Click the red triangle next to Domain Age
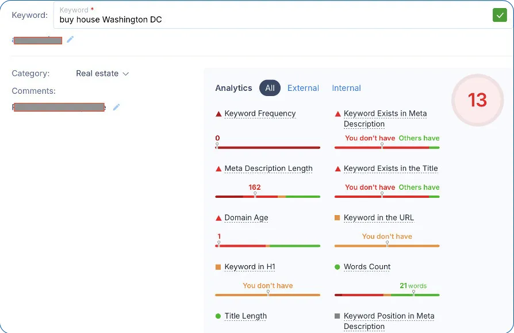Viewport: 514px width, 333px height. pos(217,217)
